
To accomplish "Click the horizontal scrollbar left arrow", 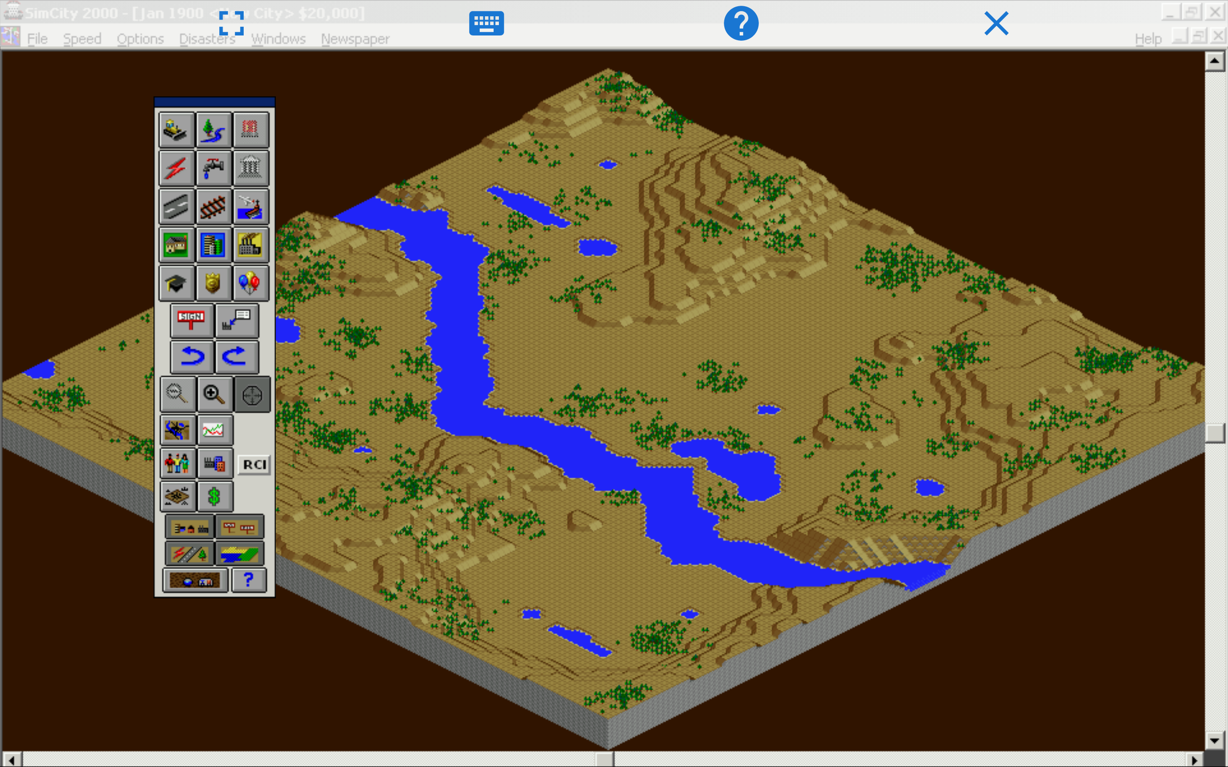I will (11, 759).
